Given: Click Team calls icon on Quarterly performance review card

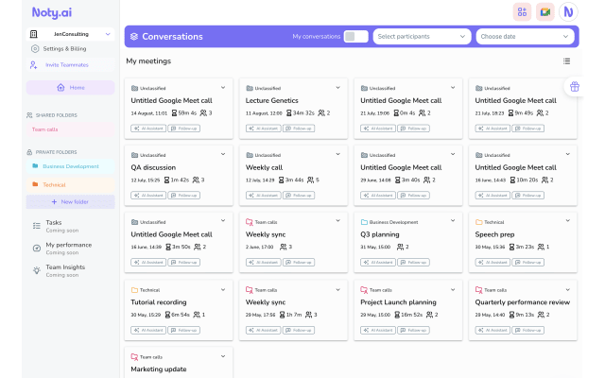Looking at the screenshot, I should (479, 290).
